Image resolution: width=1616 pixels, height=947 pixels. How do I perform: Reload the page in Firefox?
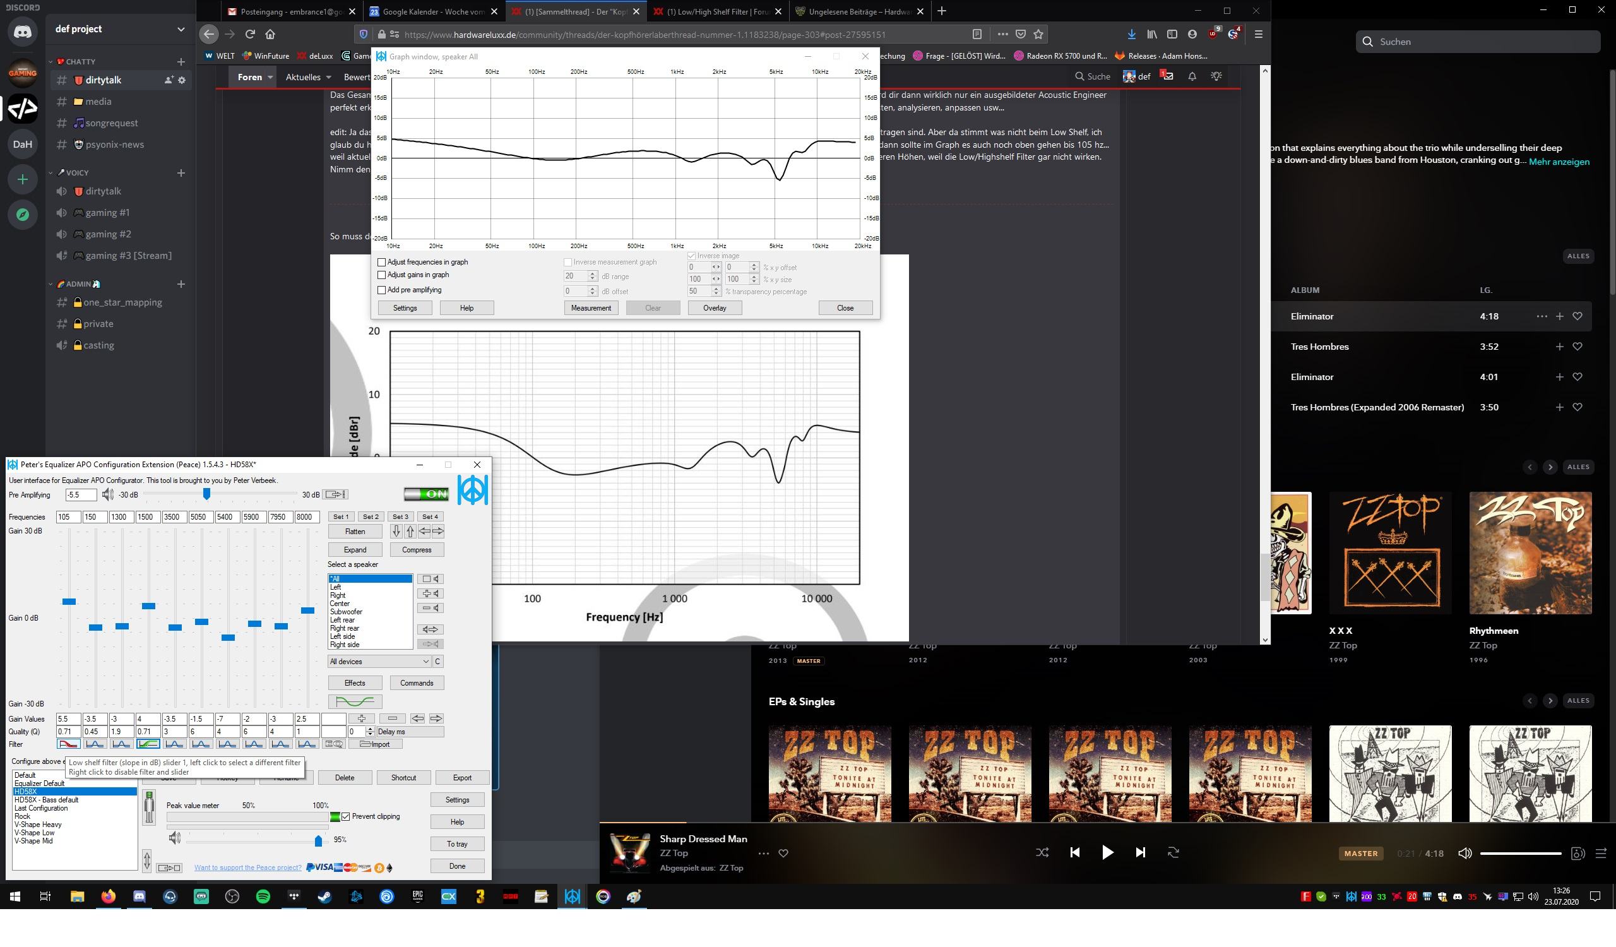(250, 34)
